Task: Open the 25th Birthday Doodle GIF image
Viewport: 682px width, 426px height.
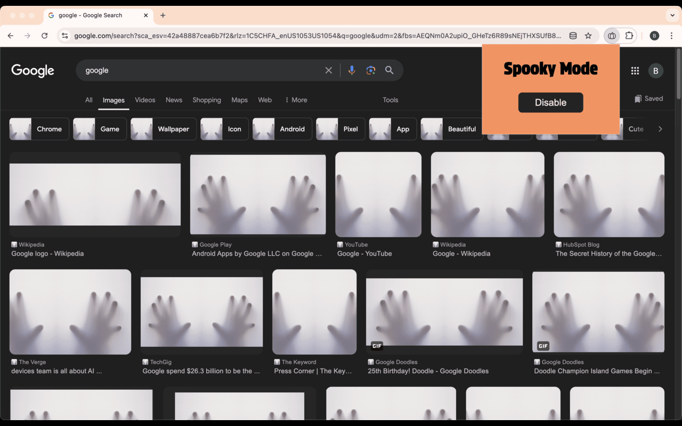Action: click(444, 312)
